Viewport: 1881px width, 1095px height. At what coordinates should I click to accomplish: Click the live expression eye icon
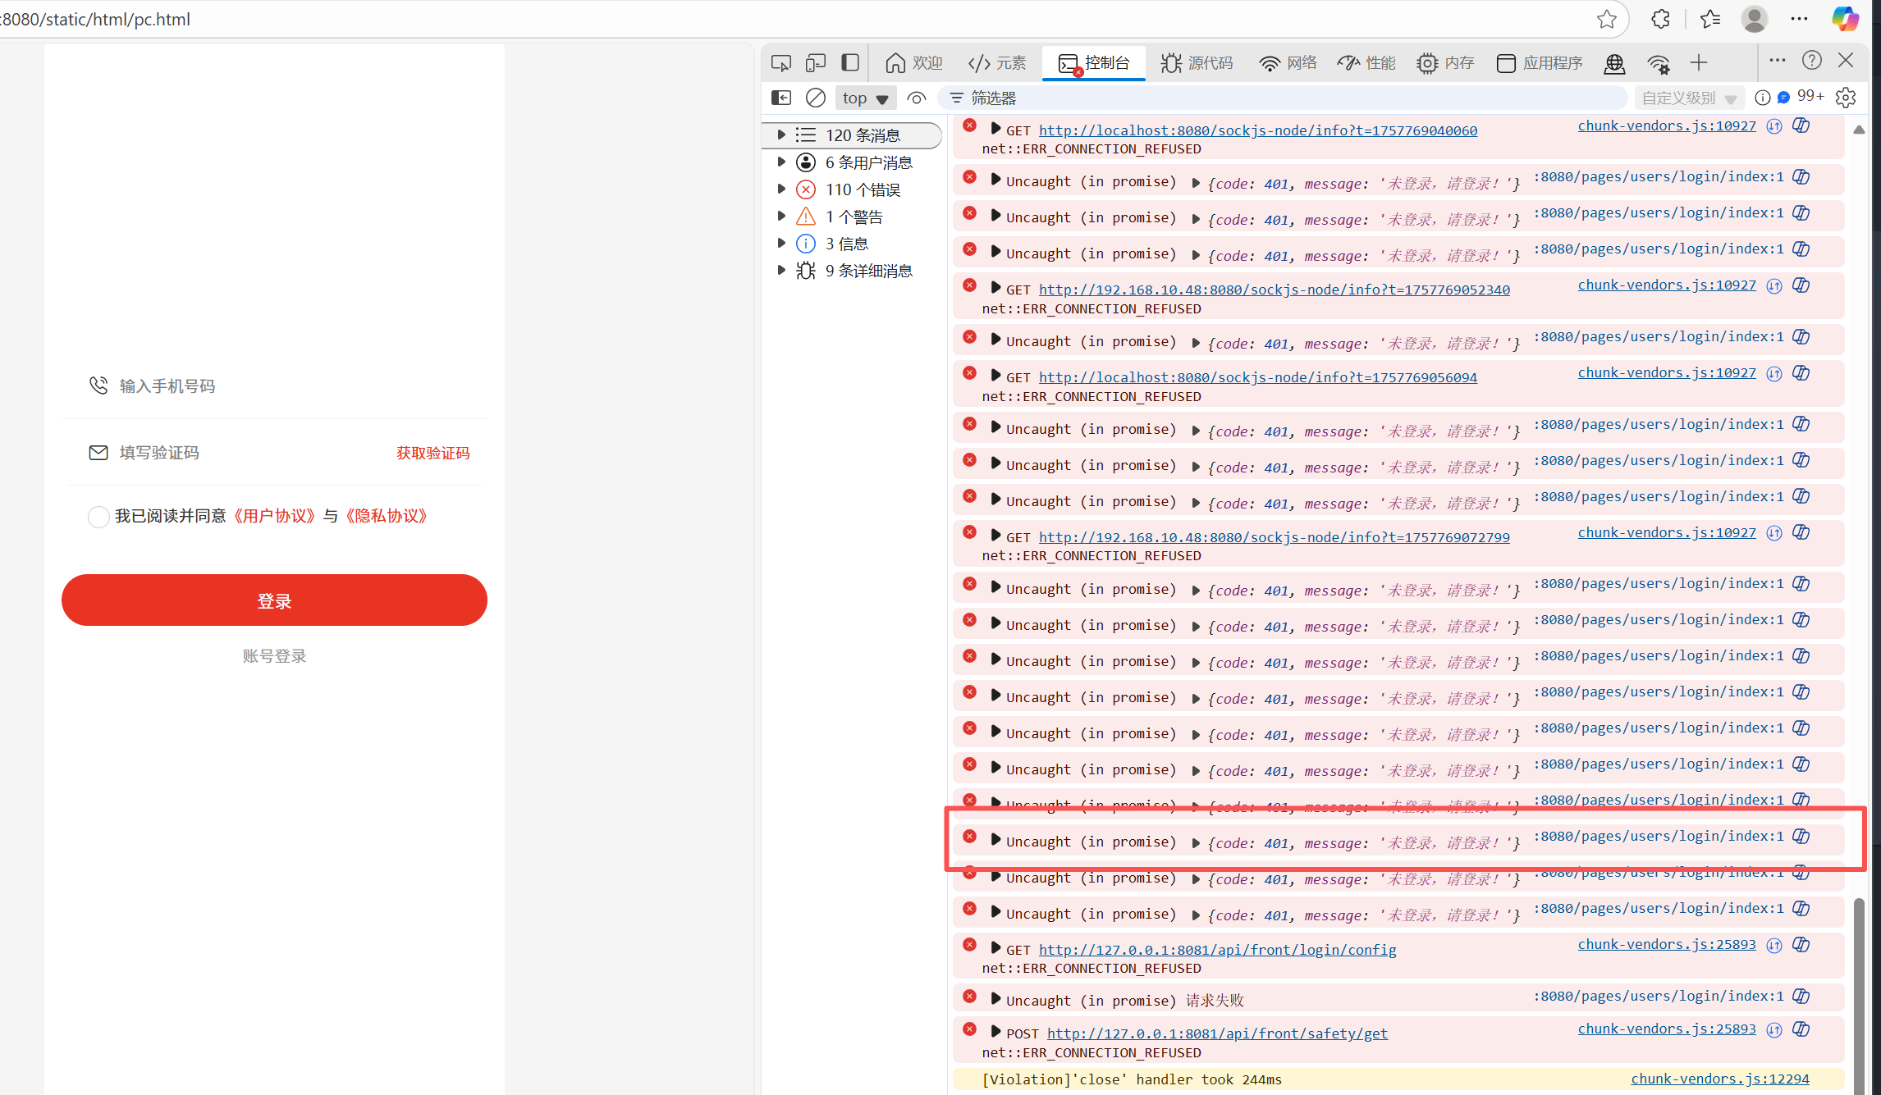tap(917, 98)
